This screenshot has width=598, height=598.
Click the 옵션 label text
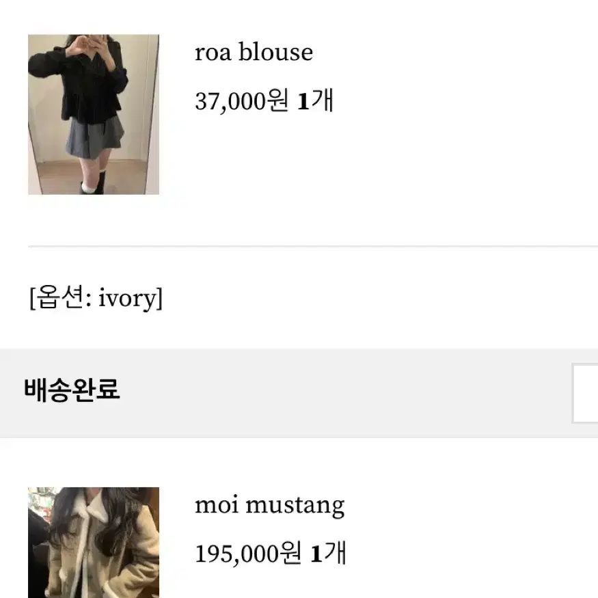60,297
